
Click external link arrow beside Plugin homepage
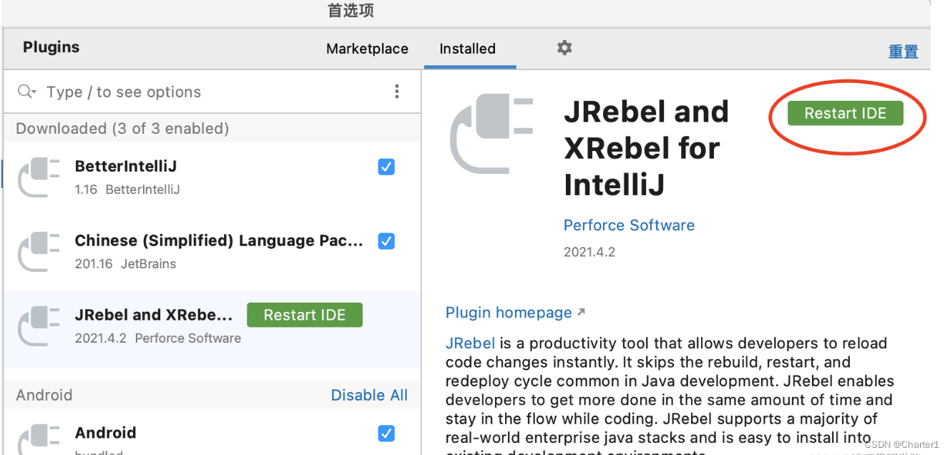(x=581, y=313)
